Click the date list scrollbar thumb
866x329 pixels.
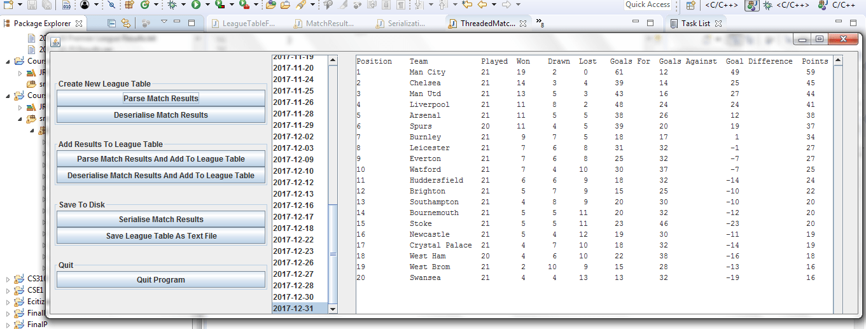[x=332, y=254]
